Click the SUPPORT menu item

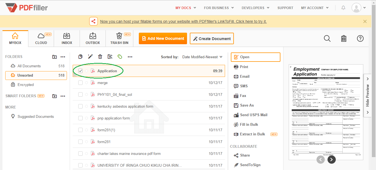[285, 8]
